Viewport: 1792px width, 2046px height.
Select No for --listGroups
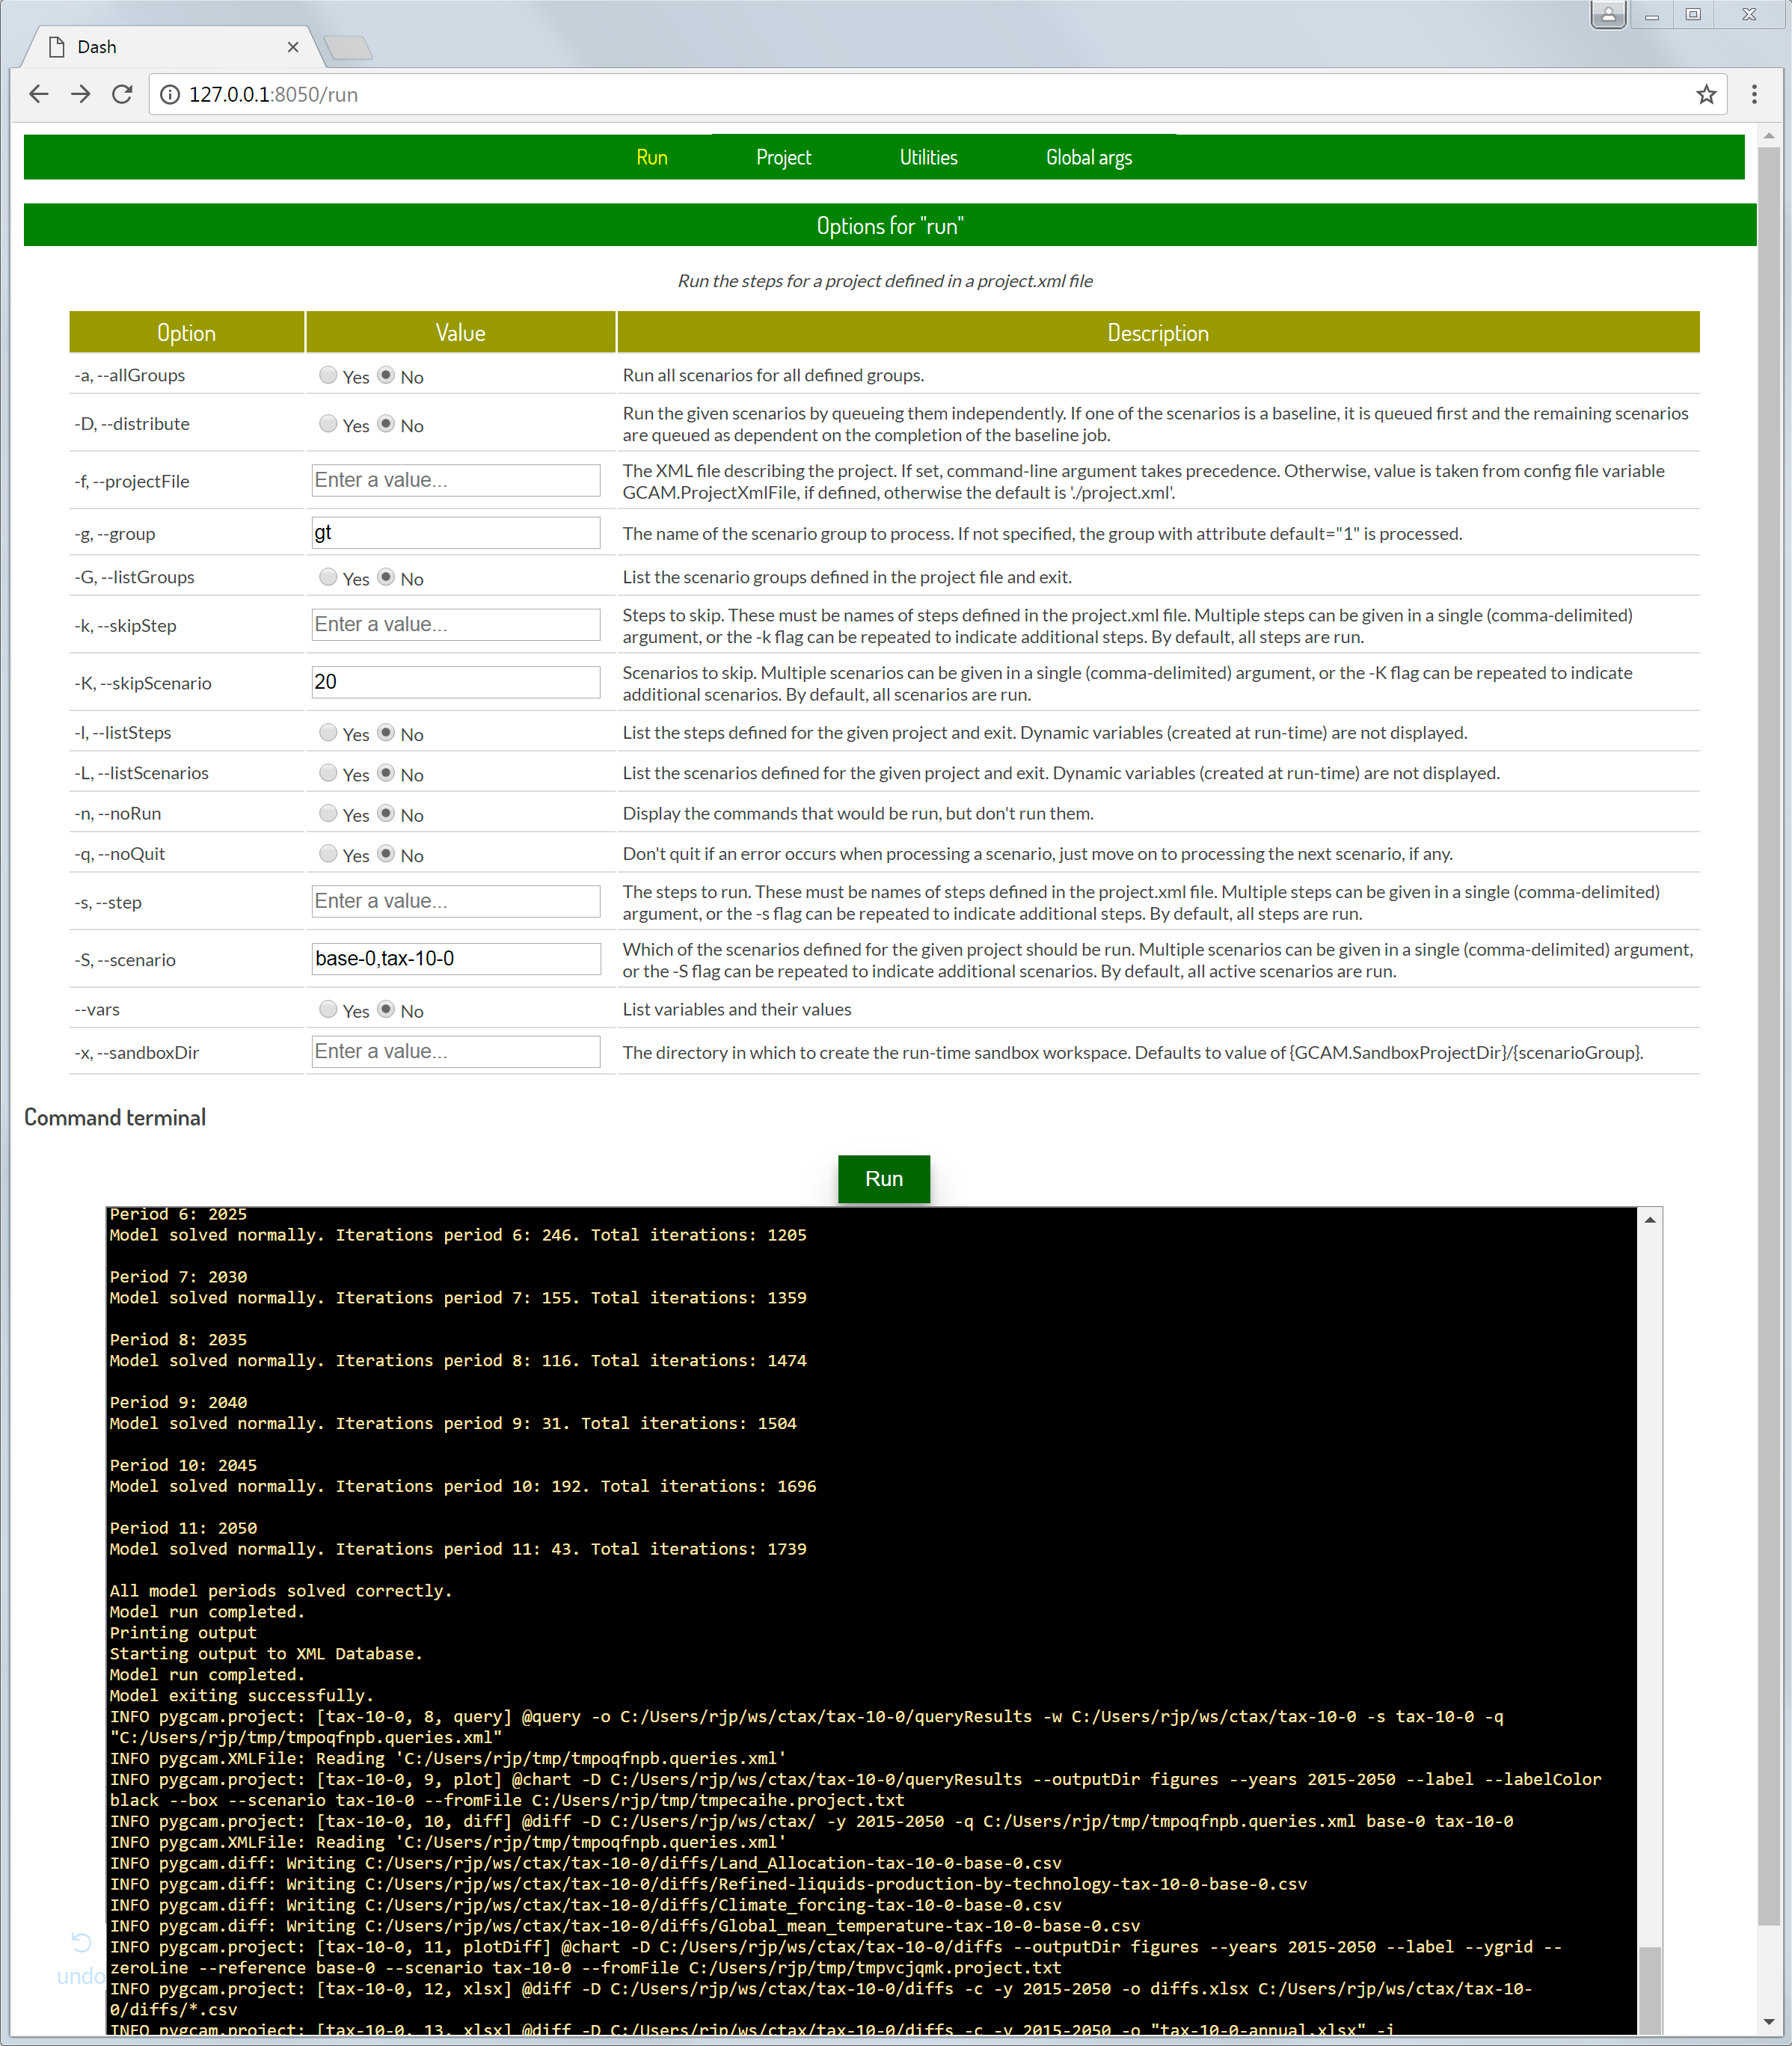[386, 577]
